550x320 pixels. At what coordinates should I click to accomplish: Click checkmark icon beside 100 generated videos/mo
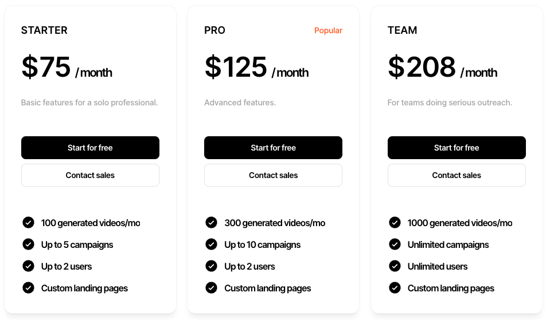point(28,223)
